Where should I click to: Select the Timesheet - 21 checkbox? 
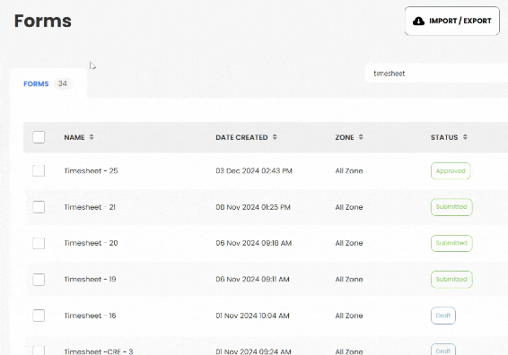pos(39,207)
